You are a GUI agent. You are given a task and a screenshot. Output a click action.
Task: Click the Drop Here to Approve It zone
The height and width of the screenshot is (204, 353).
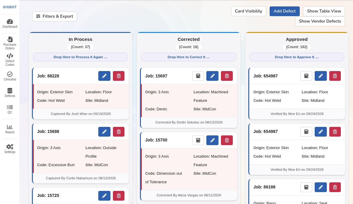coord(297,57)
